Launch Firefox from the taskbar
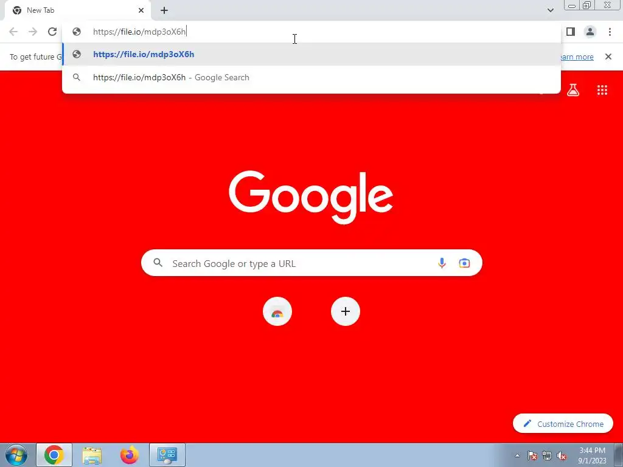The image size is (623, 467). 130,455
